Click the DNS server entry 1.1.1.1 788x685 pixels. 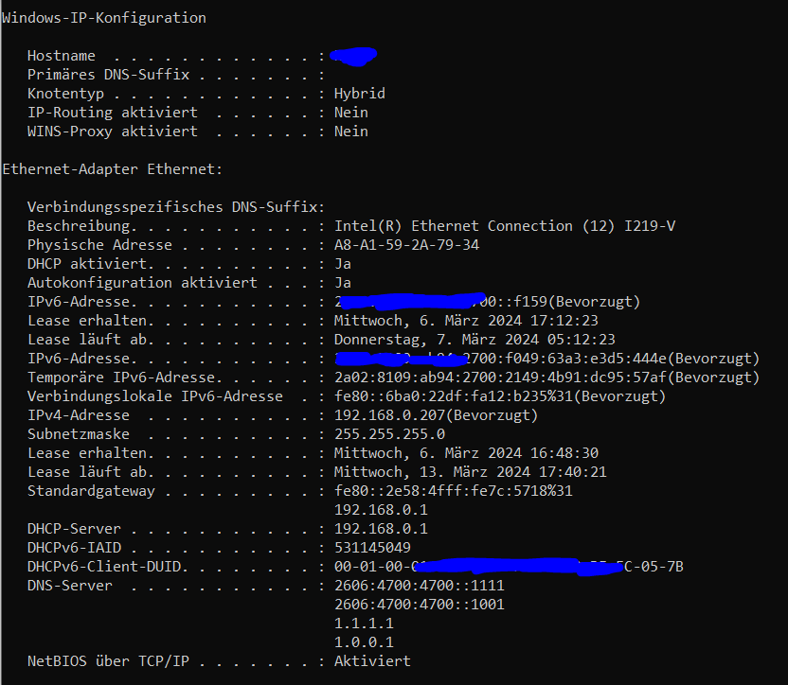[x=364, y=624]
